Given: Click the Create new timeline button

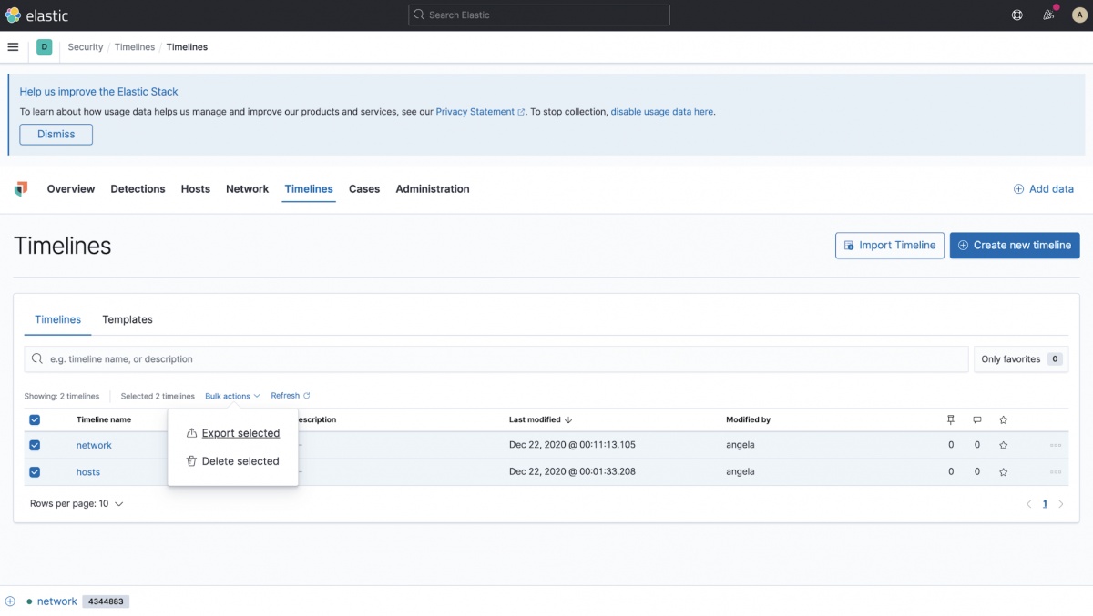Looking at the screenshot, I should (1014, 246).
